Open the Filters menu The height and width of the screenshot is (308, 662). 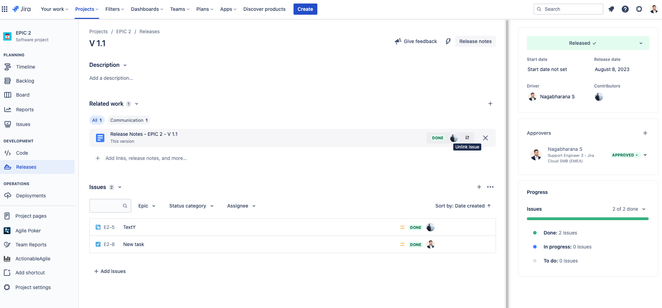click(115, 9)
